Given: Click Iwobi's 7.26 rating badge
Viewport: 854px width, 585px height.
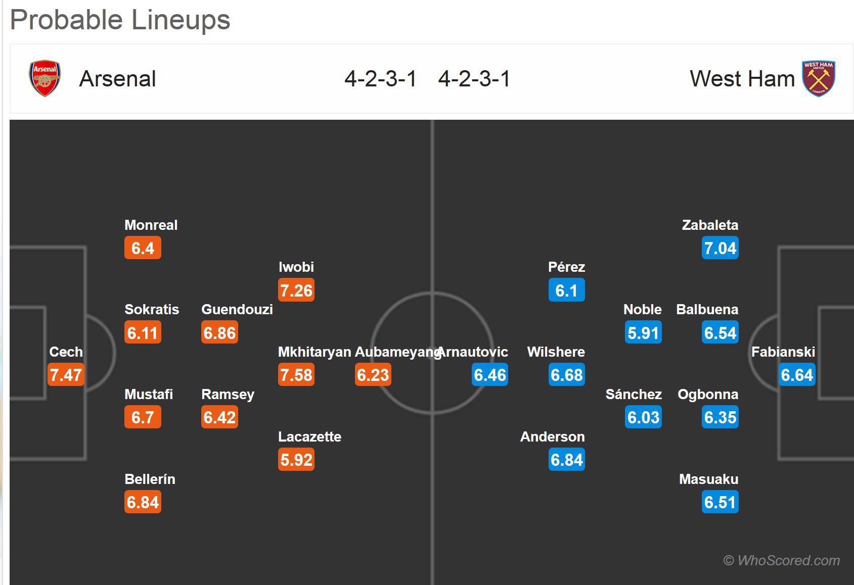Looking at the screenshot, I should [x=296, y=290].
